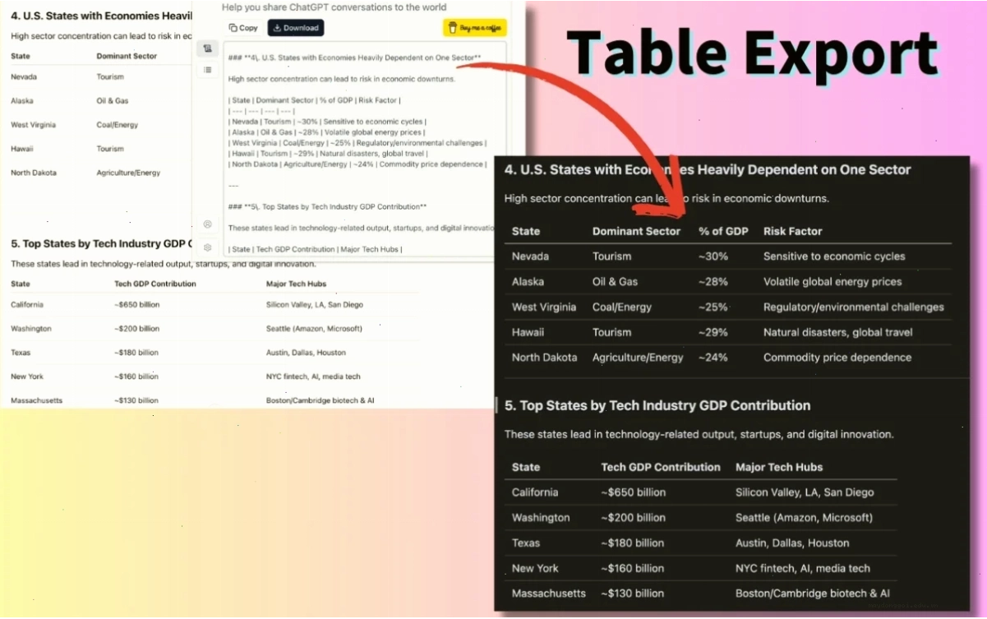
Task: Click ~$130 billion cell in light table
Action: [x=136, y=400]
